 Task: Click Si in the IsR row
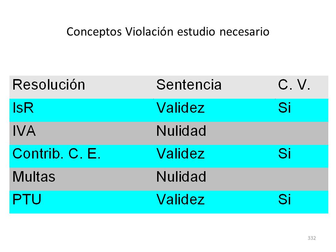(x=284, y=107)
